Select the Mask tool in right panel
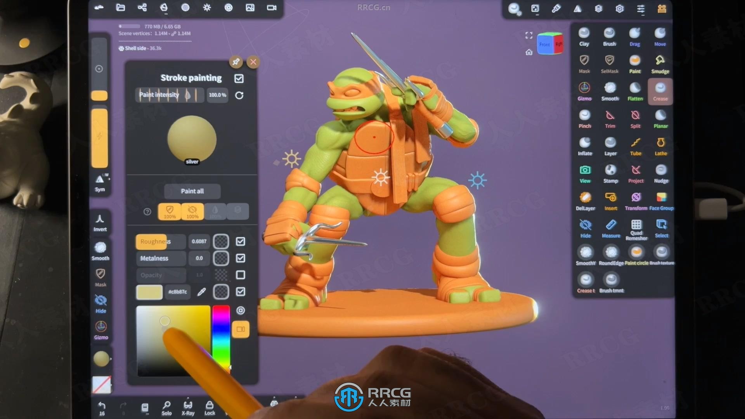The image size is (745, 419). coord(584,64)
